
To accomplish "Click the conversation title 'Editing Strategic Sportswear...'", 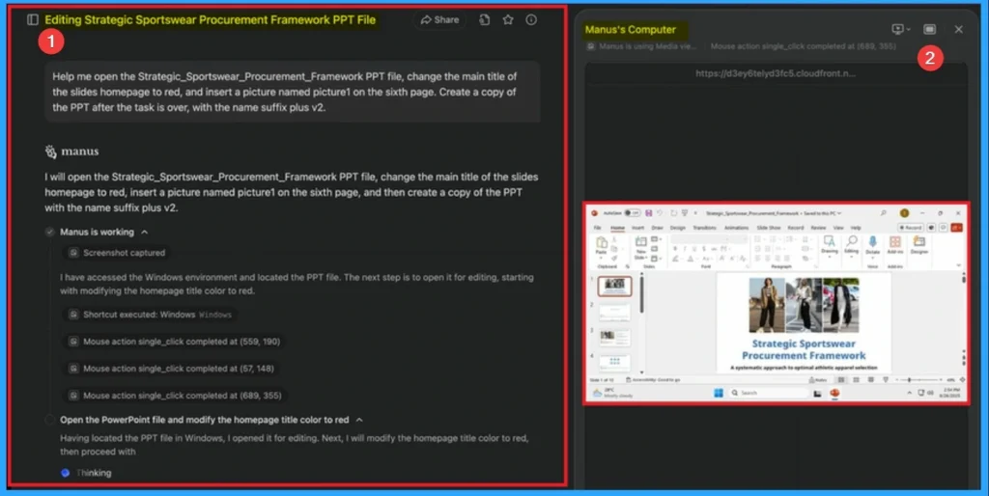I will click(x=210, y=19).
